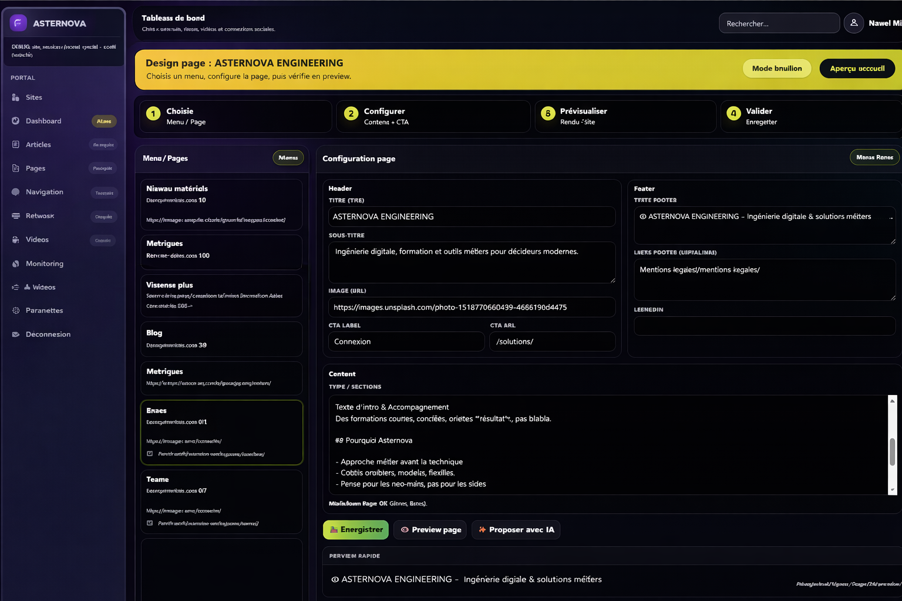
Task: Open the Navigation section
Action: (x=16, y=192)
